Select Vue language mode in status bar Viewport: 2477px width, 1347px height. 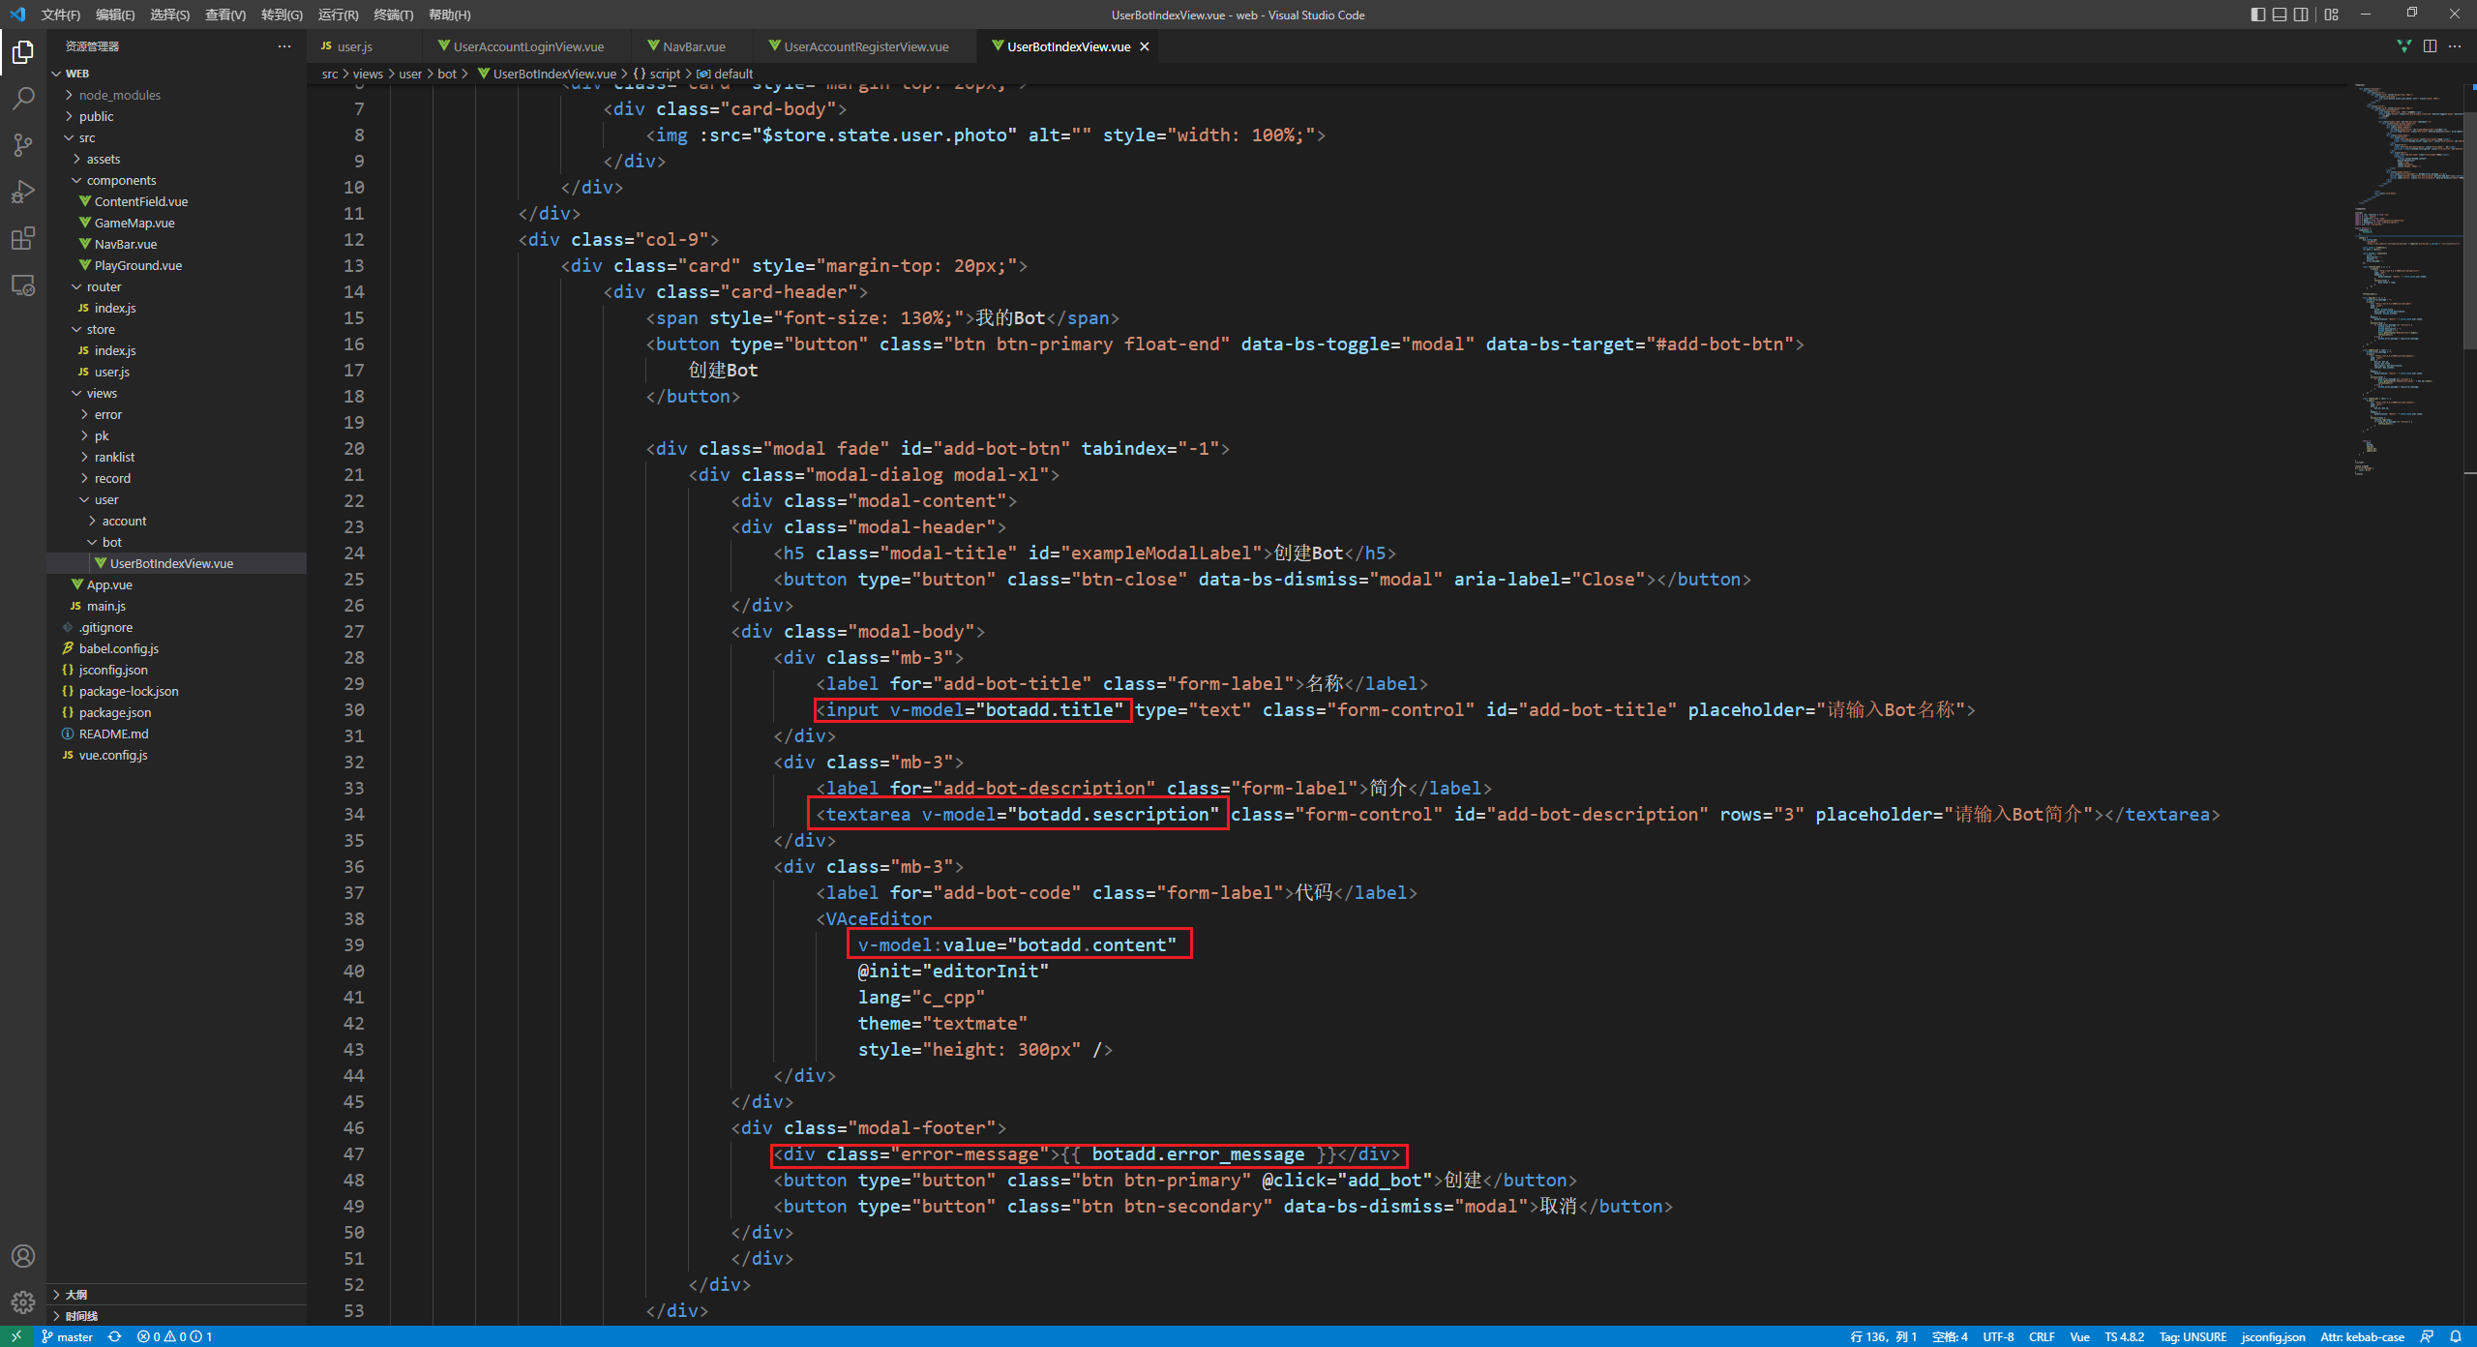pos(2079,1336)
